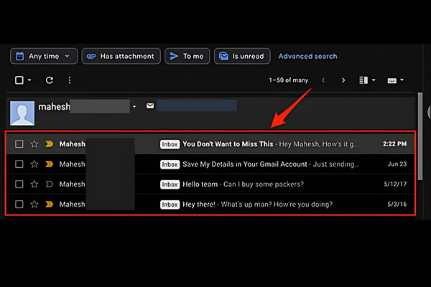This screenshot has width=431, height=287.
Task: Open the 'Save My Details in Your Gmail Account' email
Action: [210, 164]
